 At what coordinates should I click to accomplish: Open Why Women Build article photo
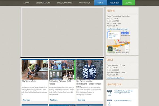[x=35, y=69]
